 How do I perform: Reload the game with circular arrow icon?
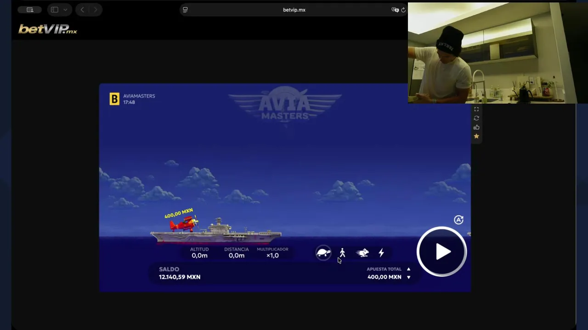476,118
